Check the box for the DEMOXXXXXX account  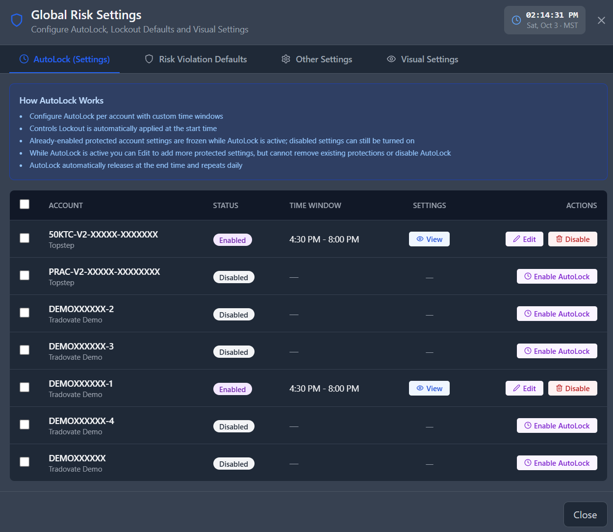click(25, 462)
